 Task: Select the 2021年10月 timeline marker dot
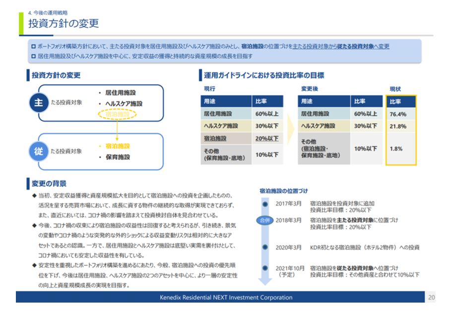[x=265, y=268]
